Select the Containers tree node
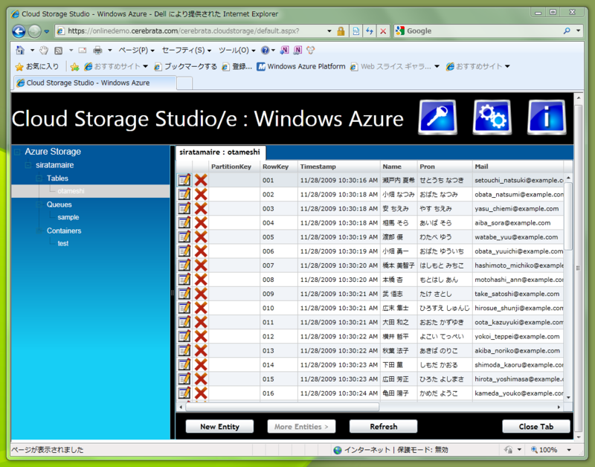Viewport: 595px width, 467px height. (64, 231)
